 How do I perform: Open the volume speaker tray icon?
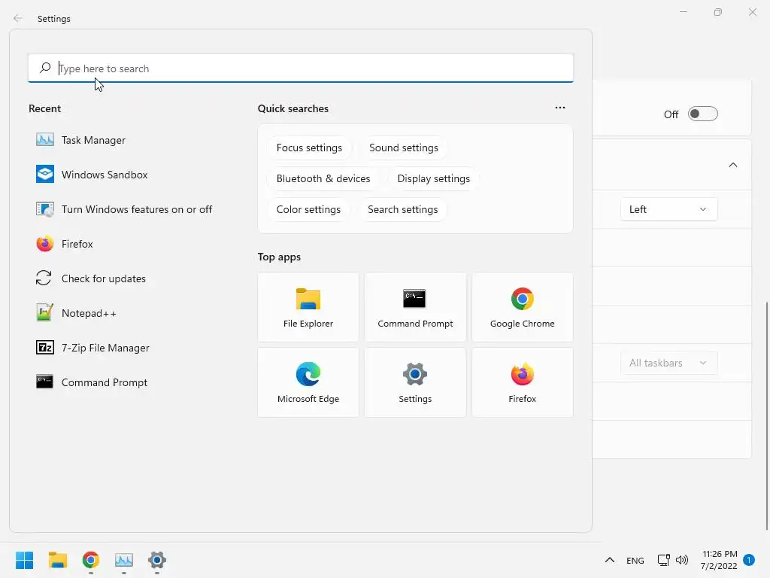682,560
